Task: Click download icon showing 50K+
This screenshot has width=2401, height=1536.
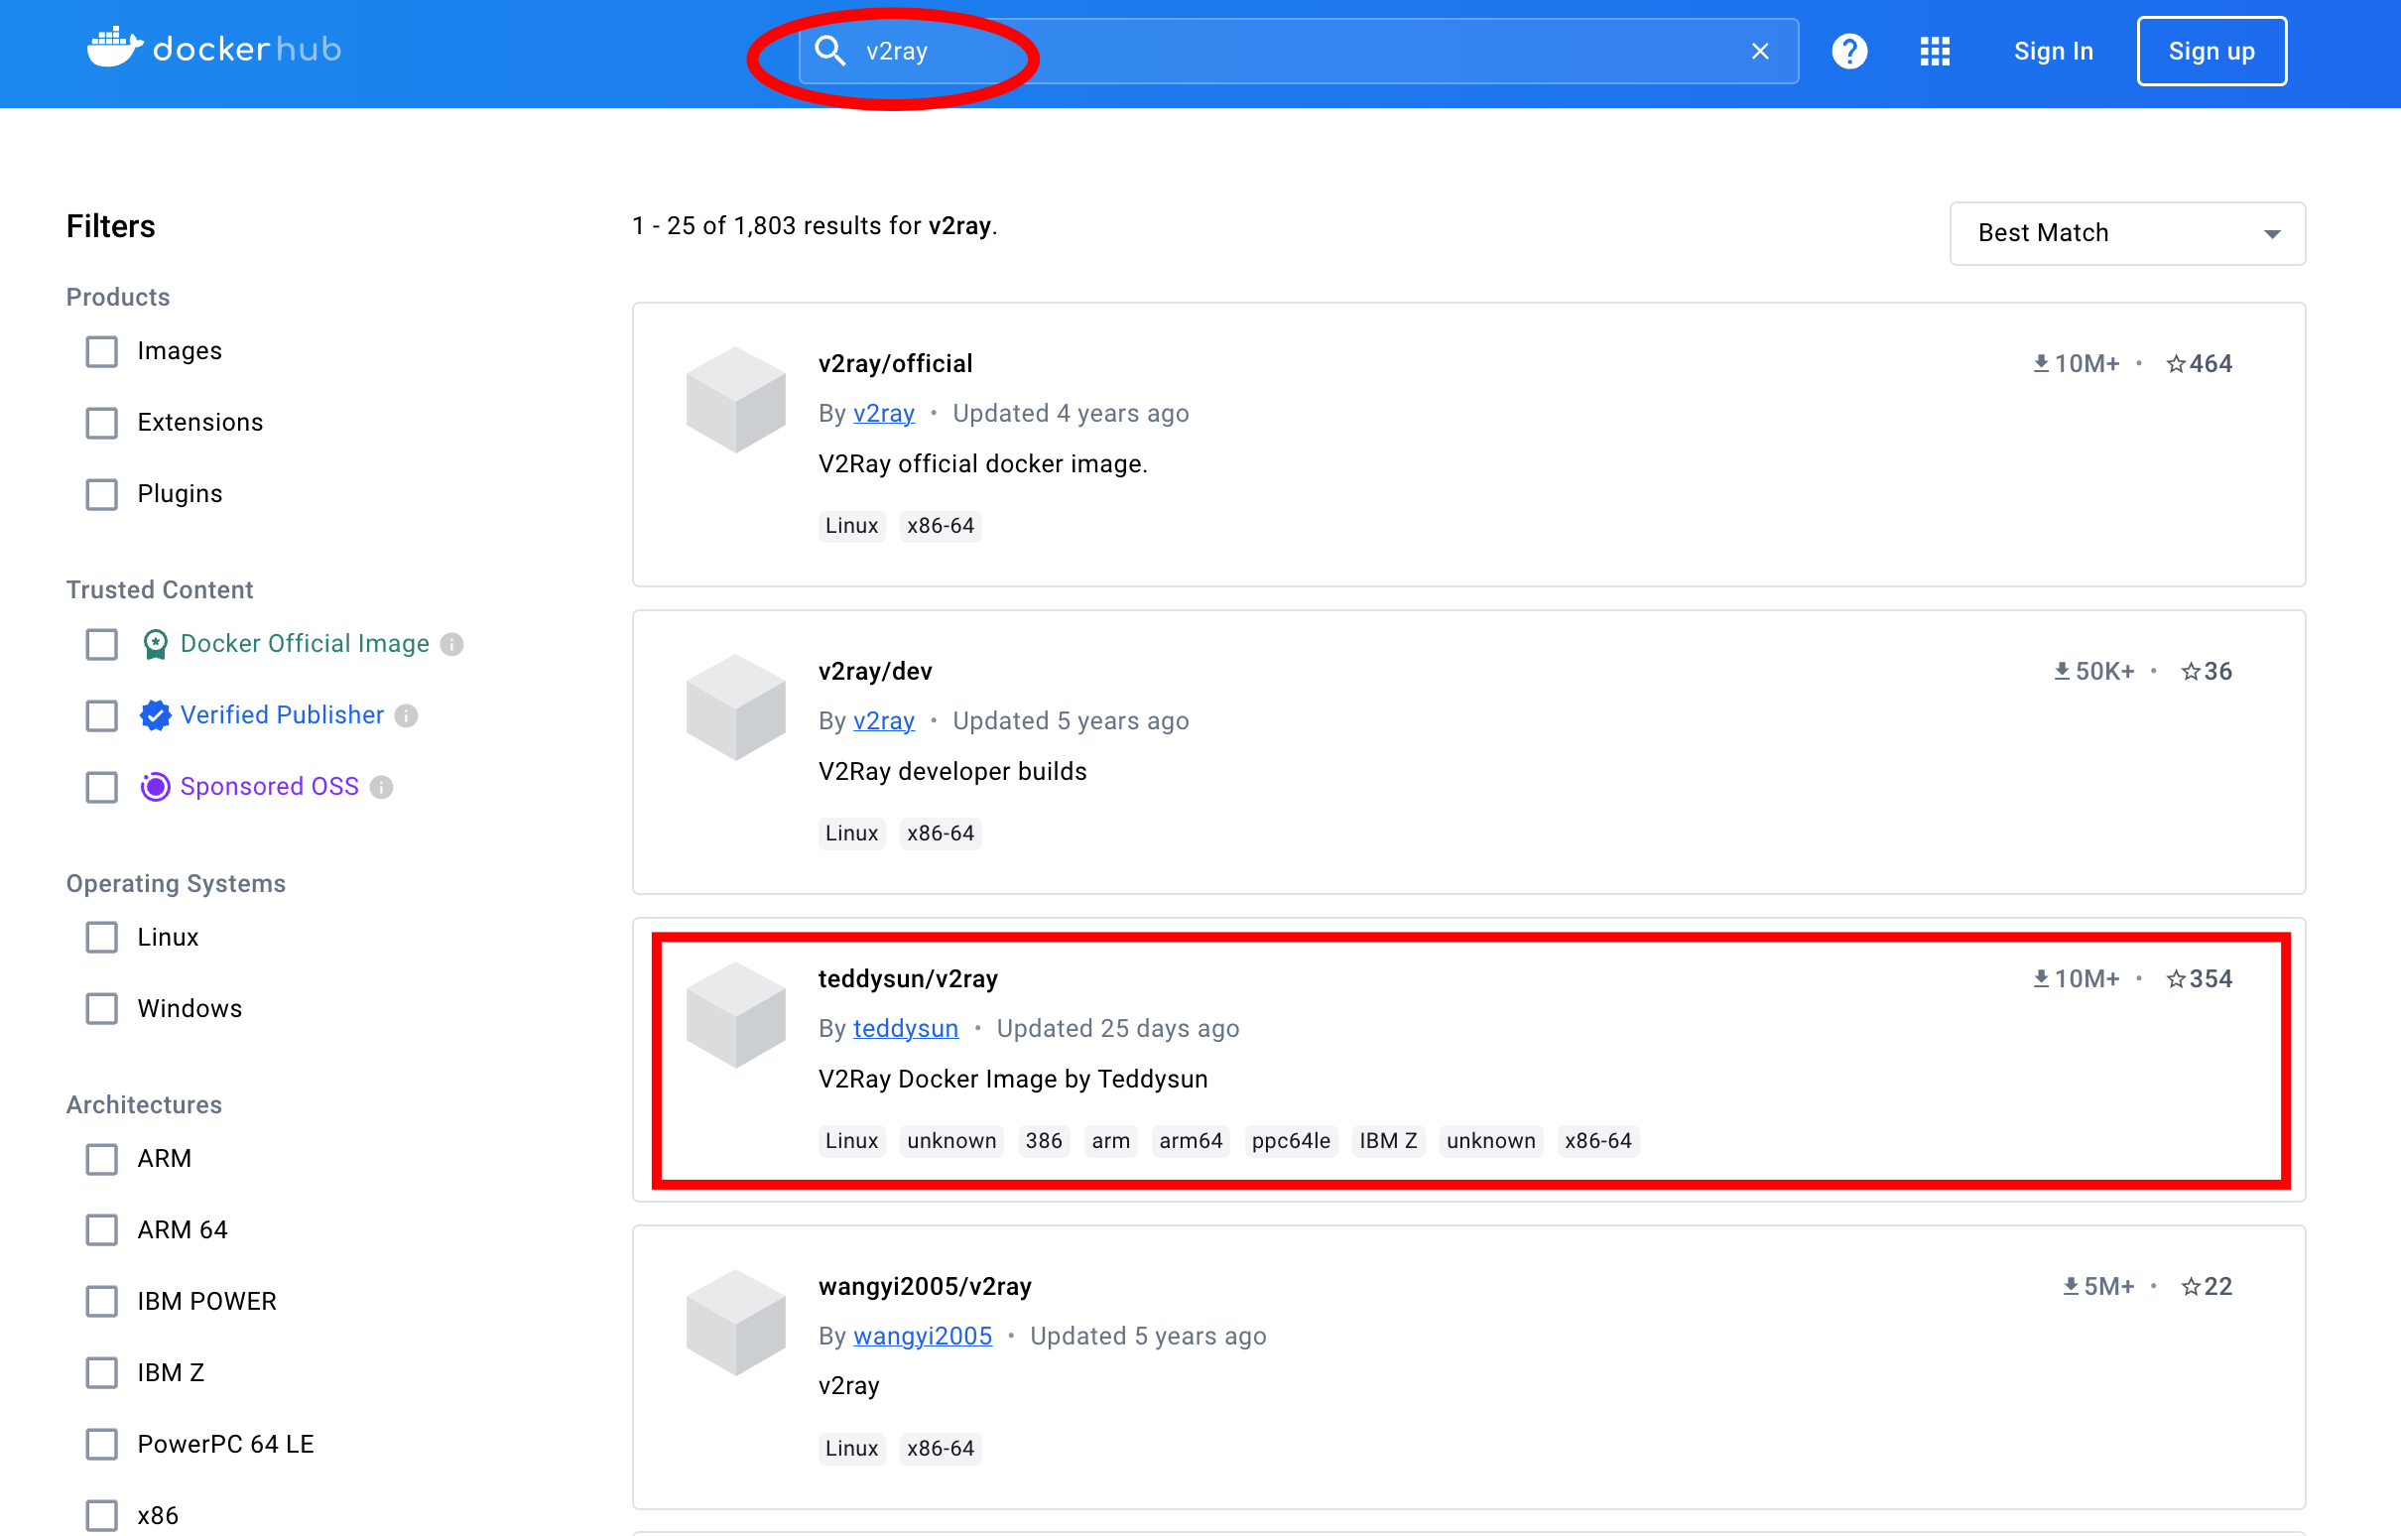Action: click(x=2061, y=673)
